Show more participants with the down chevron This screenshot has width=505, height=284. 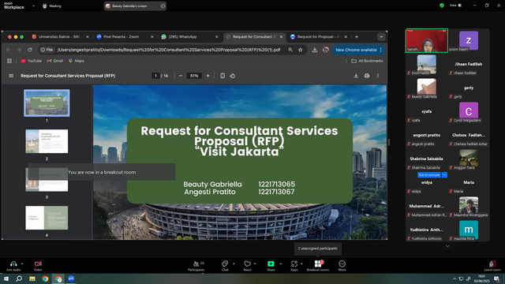447,246
